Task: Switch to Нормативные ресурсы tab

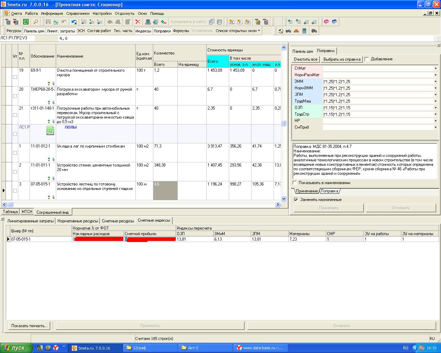Action: coord(78,221)
